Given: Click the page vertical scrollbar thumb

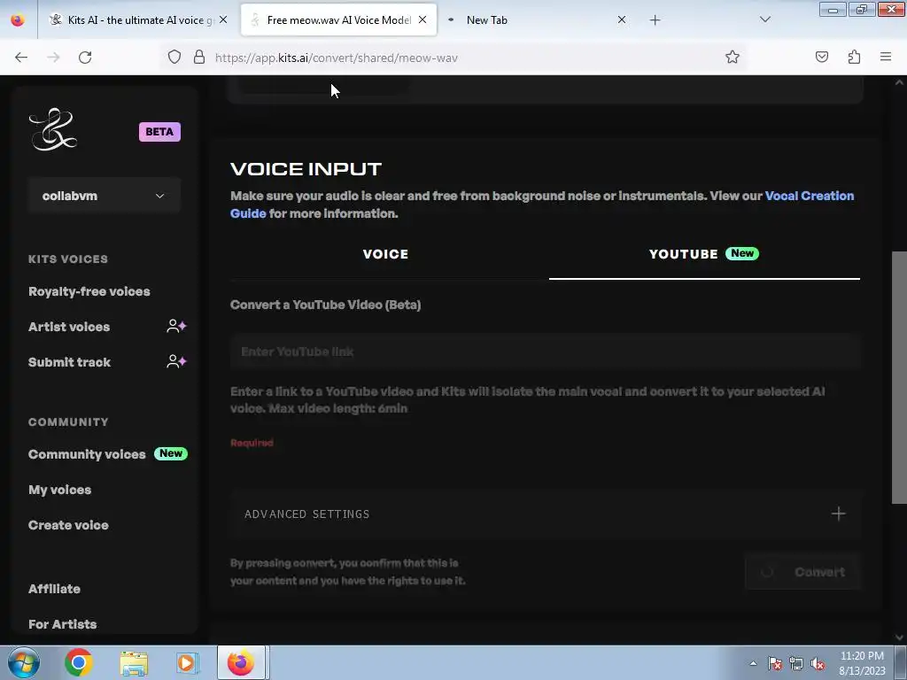Looking at the screenshot, I should click(899, 377).
